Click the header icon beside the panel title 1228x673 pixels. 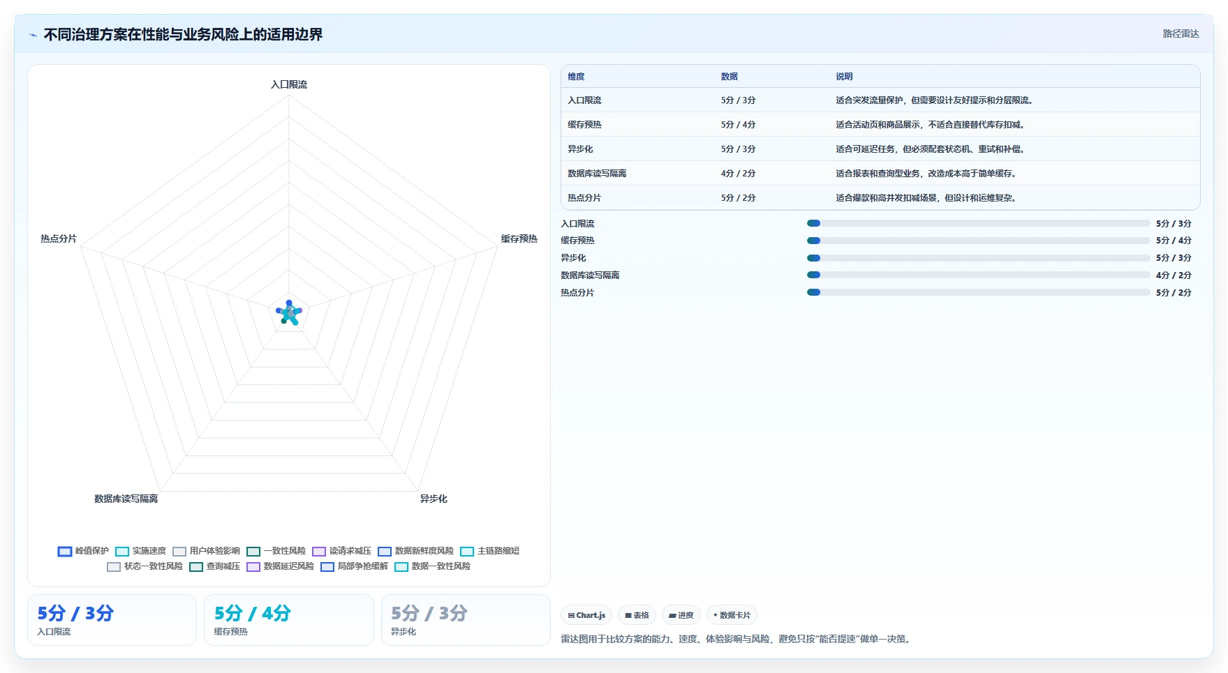pyautogui.click(x=34, y=35)
